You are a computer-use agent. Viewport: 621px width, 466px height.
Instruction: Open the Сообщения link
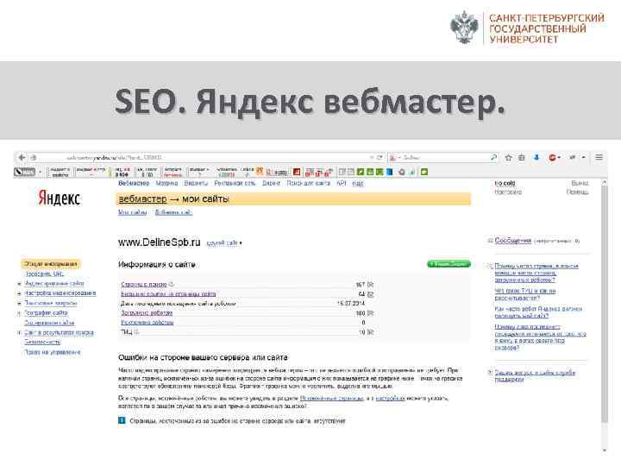513,241
